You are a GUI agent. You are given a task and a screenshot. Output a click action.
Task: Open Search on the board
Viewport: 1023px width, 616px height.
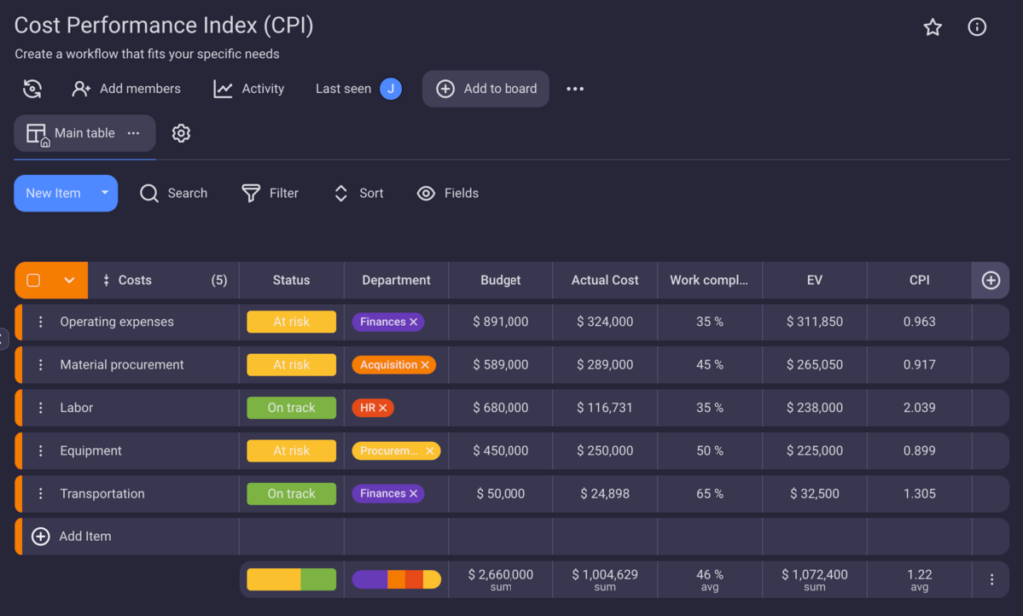coord(149,193)
